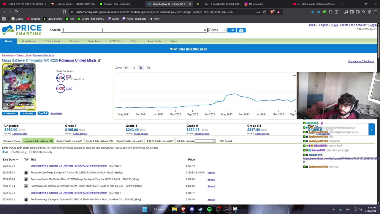380x214 pixels.
Task: Sort by Sale Date column arrow
Action: [x=17, y=160]
